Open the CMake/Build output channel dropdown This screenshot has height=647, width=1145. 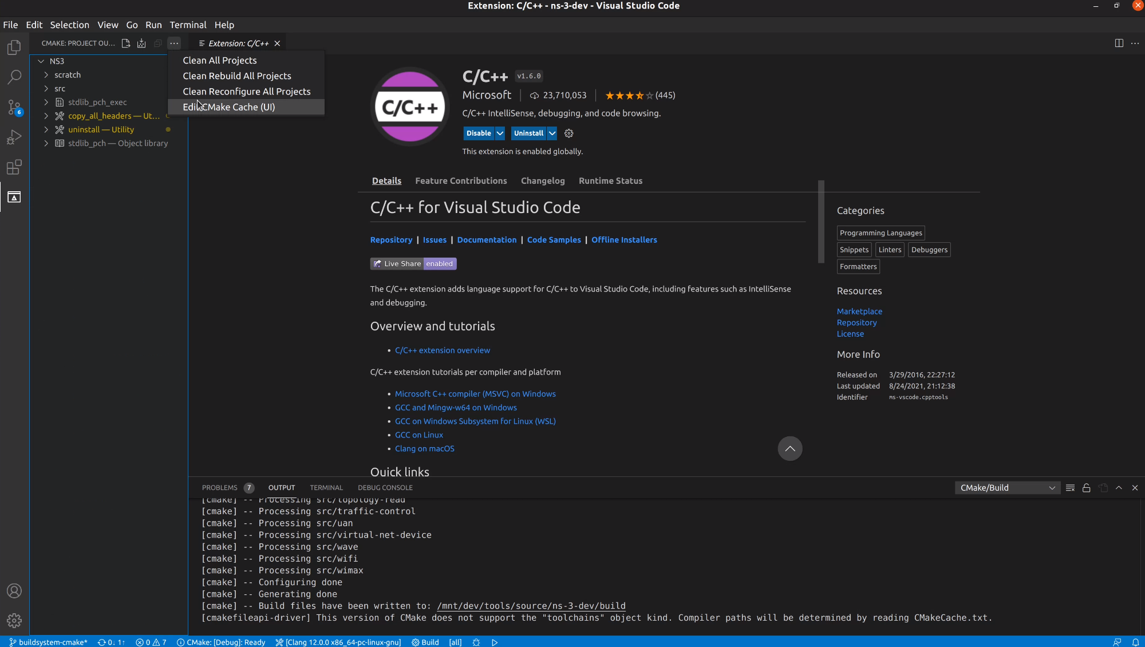pyautogui.click(x=1007, y=488)
